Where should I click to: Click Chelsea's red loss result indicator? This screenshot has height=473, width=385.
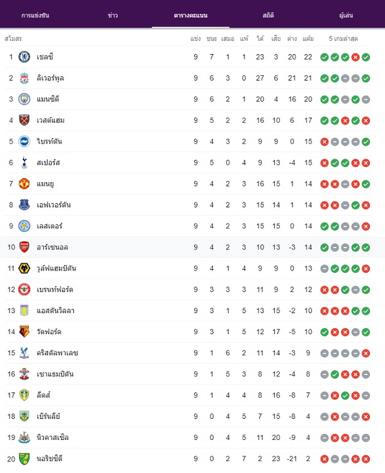coord(356,57)
